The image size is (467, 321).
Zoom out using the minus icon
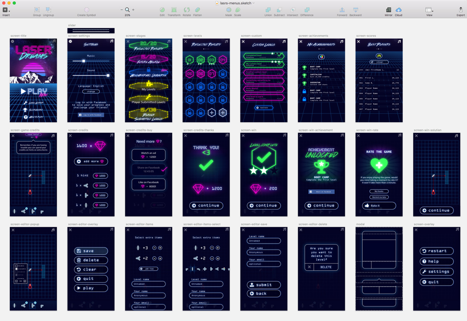coord(121,10)
